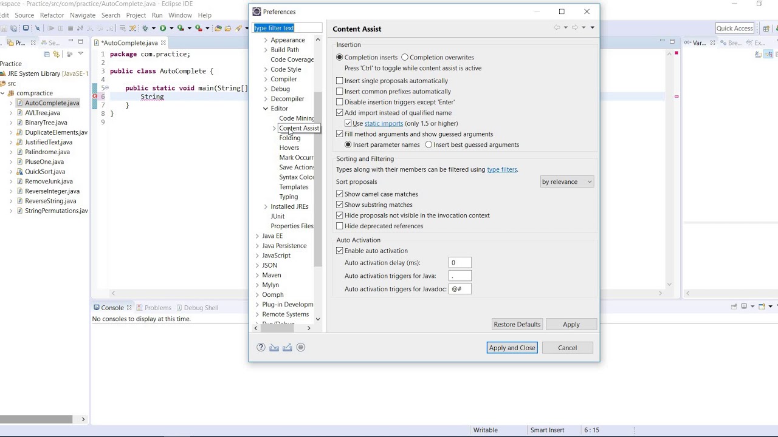Click the green Run toolbar icon
This screenshot has width=778, height=437.
163,28
